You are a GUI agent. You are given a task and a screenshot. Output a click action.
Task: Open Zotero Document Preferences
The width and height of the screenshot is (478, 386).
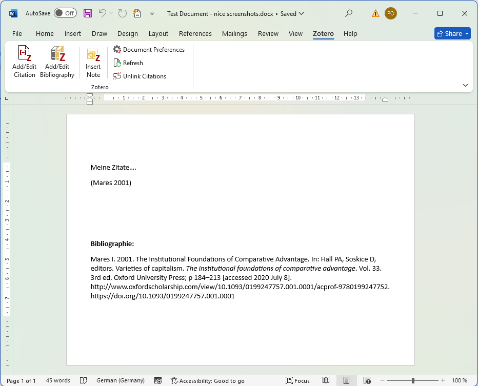coord(149,50)
